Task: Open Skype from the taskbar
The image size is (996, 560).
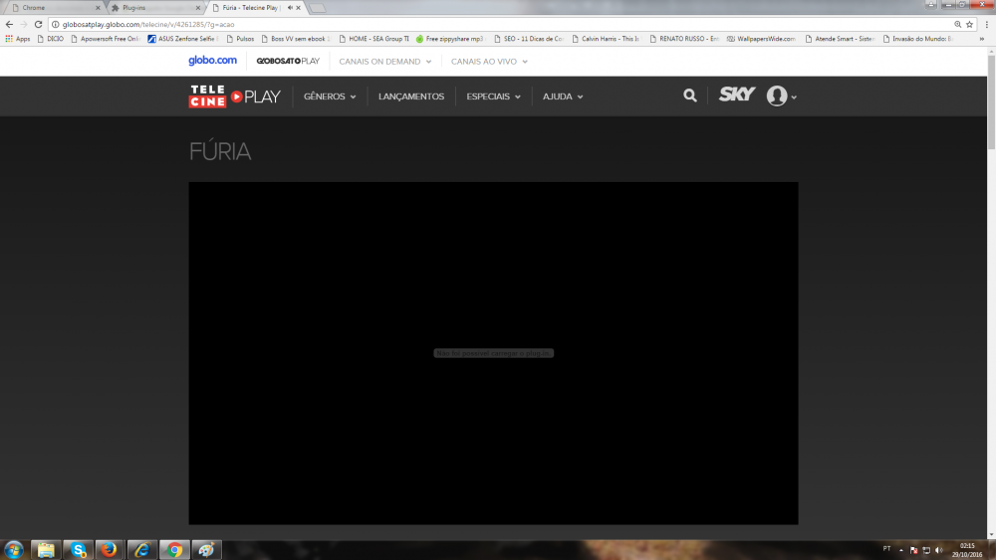Action: tap(78, 549)
